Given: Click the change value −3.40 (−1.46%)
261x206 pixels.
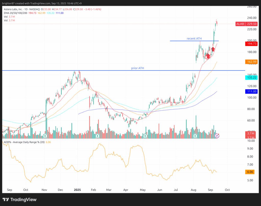Looking at the screenshot, I should (x=93, y=9).
